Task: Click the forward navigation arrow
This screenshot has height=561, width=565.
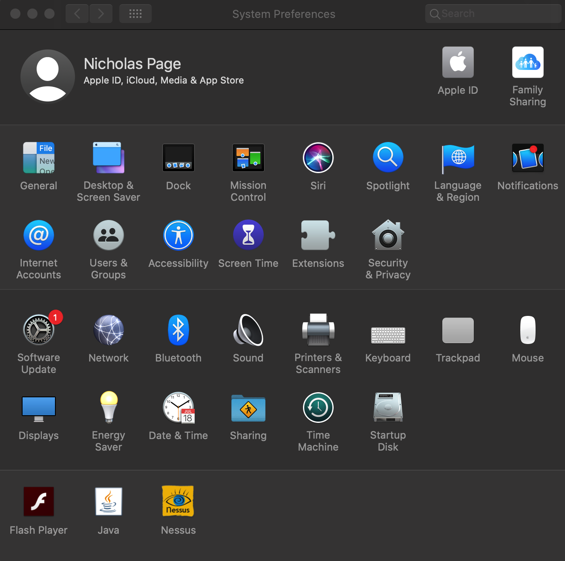Action: [x=101, y=14]
